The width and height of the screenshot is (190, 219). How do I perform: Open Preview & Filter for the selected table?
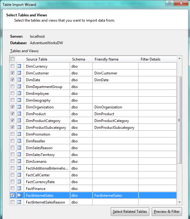(167, 212)
